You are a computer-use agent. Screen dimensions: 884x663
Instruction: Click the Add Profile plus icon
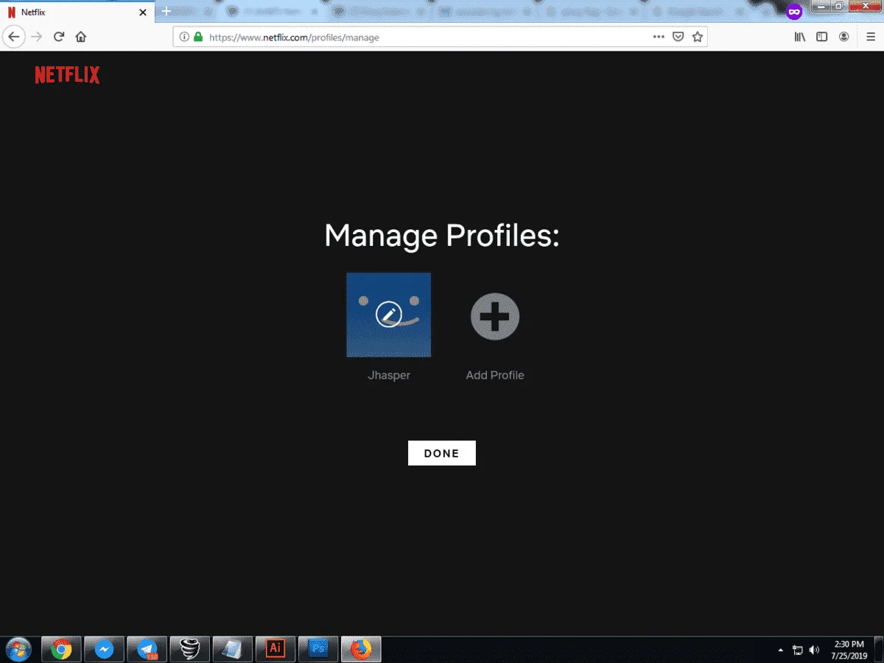tap(495, 317)
